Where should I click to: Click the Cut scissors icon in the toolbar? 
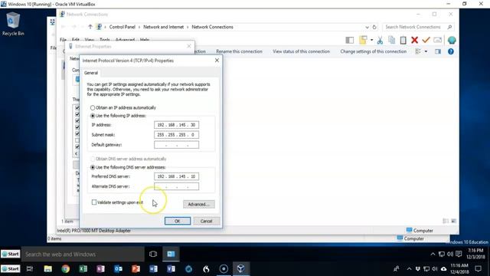point(380,40)
